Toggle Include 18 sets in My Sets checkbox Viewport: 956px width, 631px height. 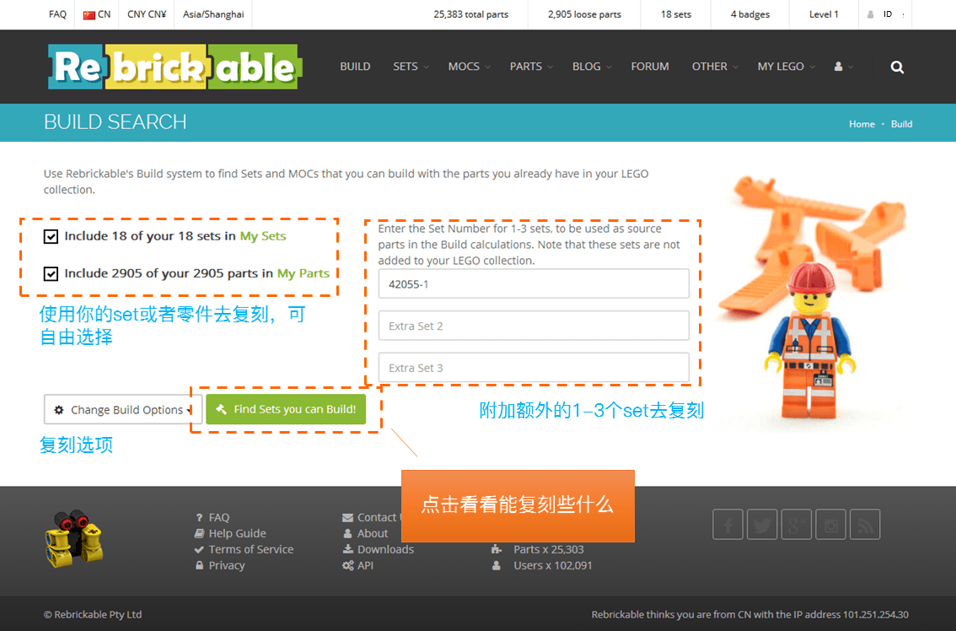click(x=51, y=236)
